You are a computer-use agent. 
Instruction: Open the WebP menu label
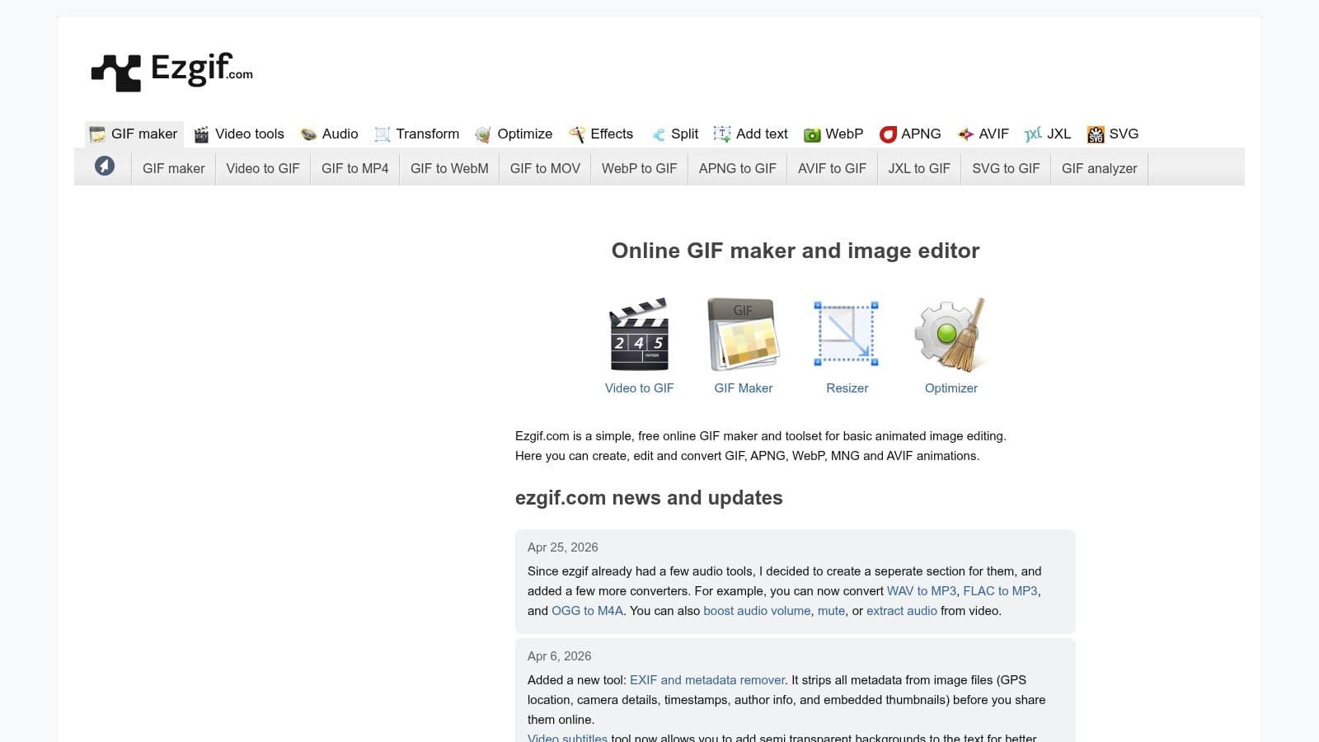(x=844, y=134)
